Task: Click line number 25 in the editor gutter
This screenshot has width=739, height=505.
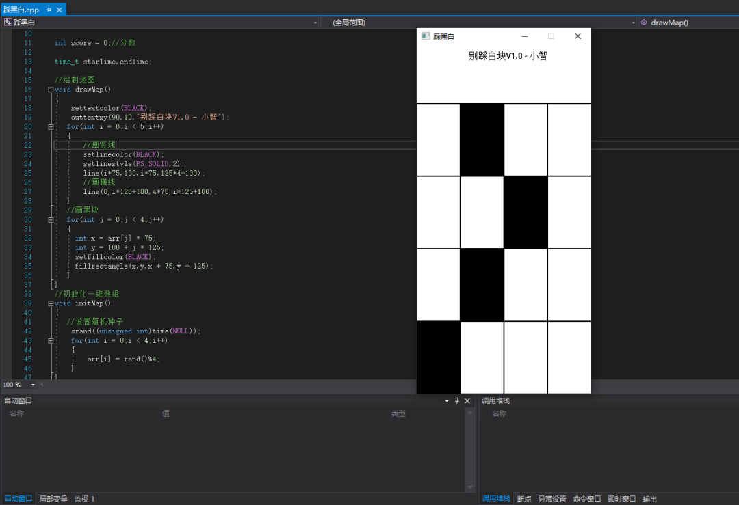Action: pos(28,173)
